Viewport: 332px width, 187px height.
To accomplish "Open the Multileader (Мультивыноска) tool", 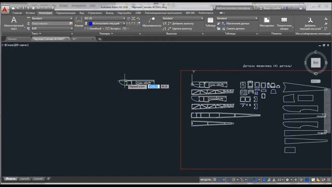I will pyautogui.click(x=151, y=22).
